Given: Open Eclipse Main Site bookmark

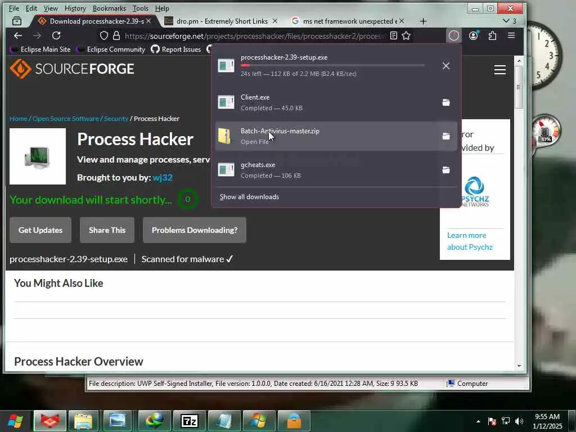Looking at the screenshot, I should (x=40, y=49).
